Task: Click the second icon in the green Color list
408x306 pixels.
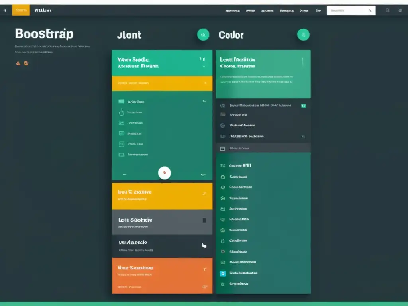Action: [x=223, y=177]
